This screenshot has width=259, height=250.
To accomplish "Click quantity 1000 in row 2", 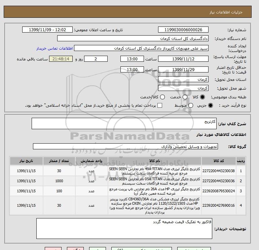I will point(59,181).
